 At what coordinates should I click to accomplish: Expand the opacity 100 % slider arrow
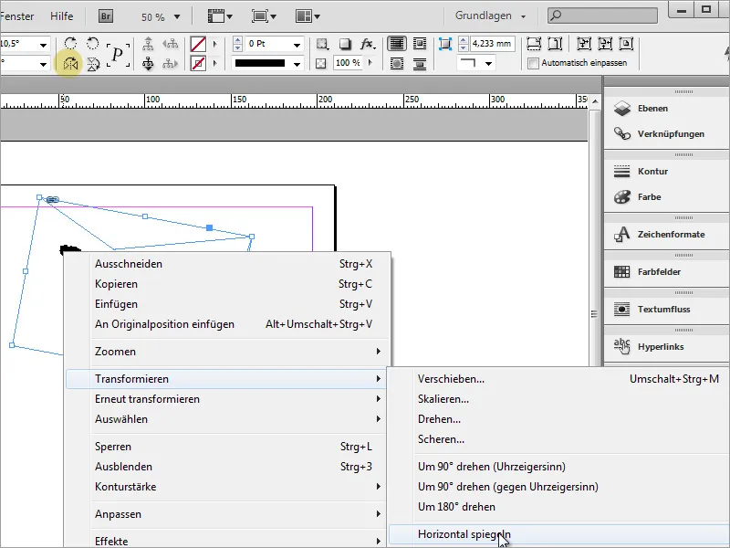click(x=370, y=62)
